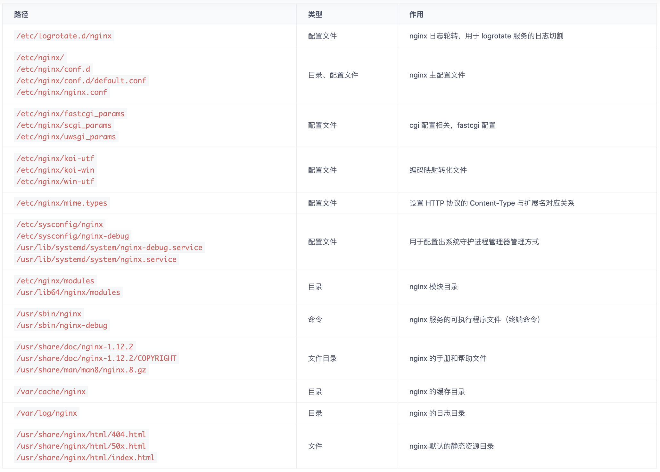Select the /etc/logrotate.d/nginx path
Image resolution: width=660 pixels, height=472 pixels.
coord(64,36)
